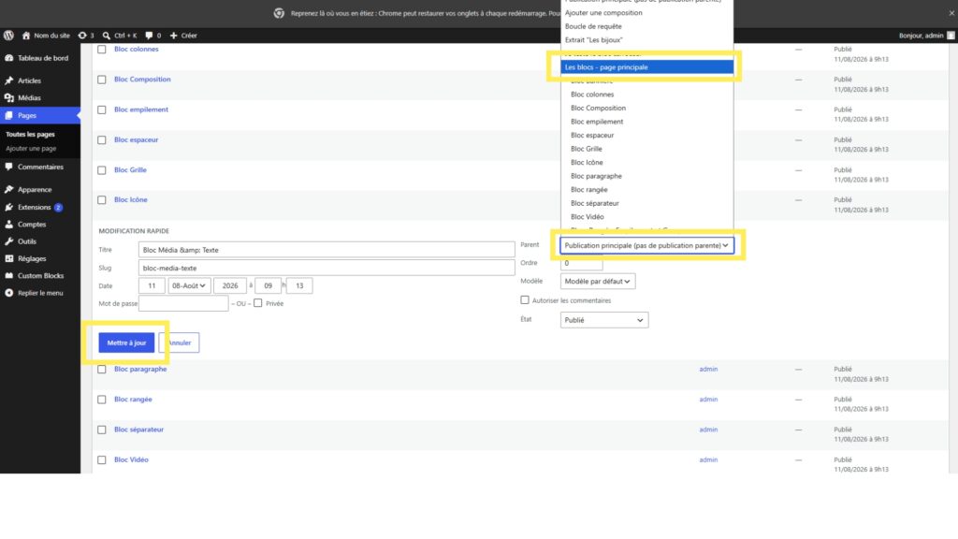Screen dimensions: 958x539
Task: Open the 'Bloc paragraphe' page link
Action: (140, 369)
